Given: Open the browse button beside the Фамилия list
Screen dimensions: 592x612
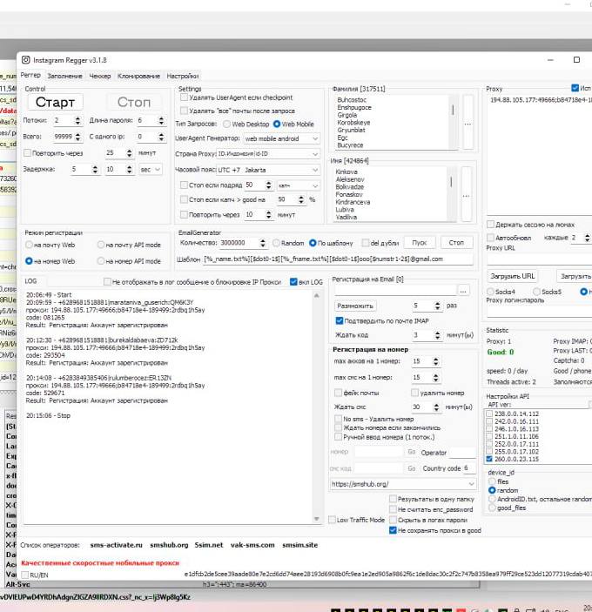Looking at the screenshot, I should (468, 123).
